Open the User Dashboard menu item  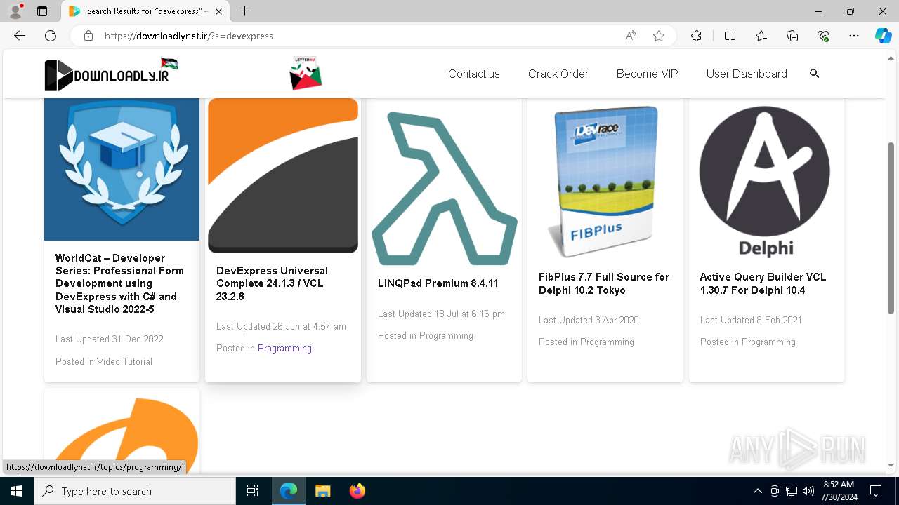747,74
